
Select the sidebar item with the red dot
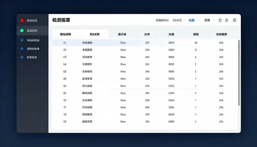click(32, 20)
